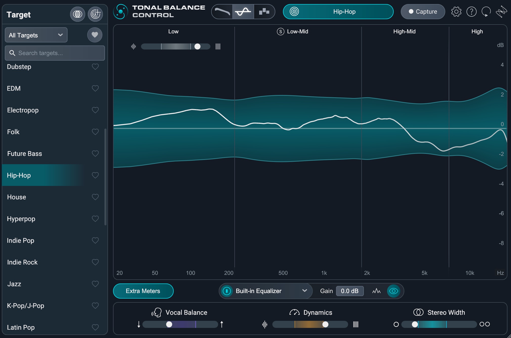Viewport: 511px width, 338px height.
Task: Expand the Built-in Equalizer dropdown
Action: (304, 291)
